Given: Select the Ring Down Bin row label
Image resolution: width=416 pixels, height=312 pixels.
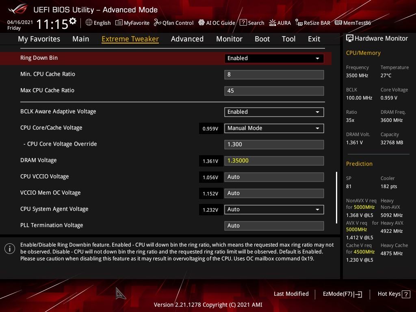Looking at the screenshot, I should tap(39, 58).
